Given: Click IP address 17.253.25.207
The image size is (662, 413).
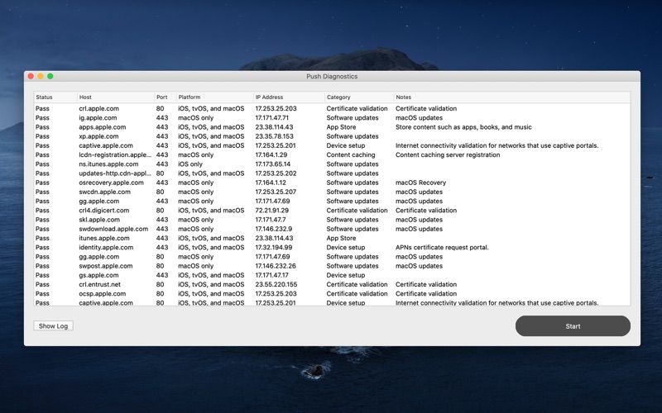Looking at the screenshot, I should pos(276,192).
